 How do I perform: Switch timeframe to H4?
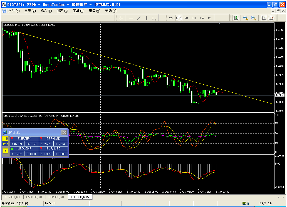pos(202,18)
